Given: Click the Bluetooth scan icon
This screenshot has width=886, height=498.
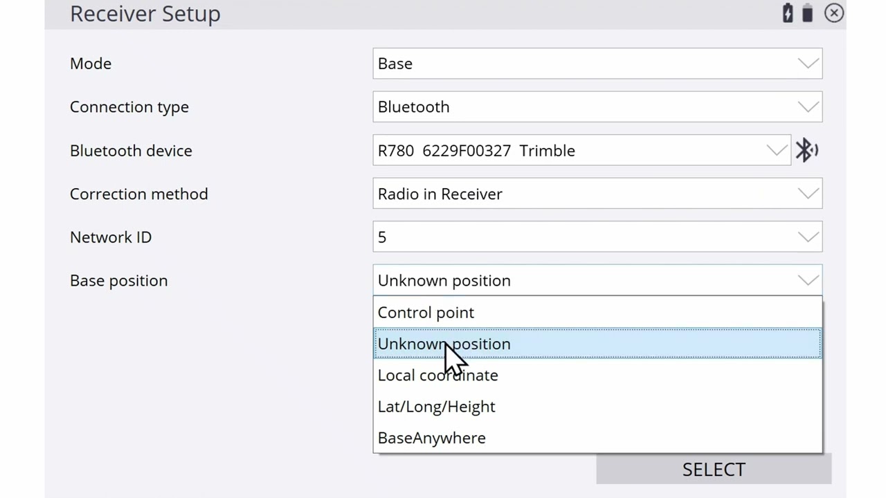Looking at the screenshot, I should point(806,150).
